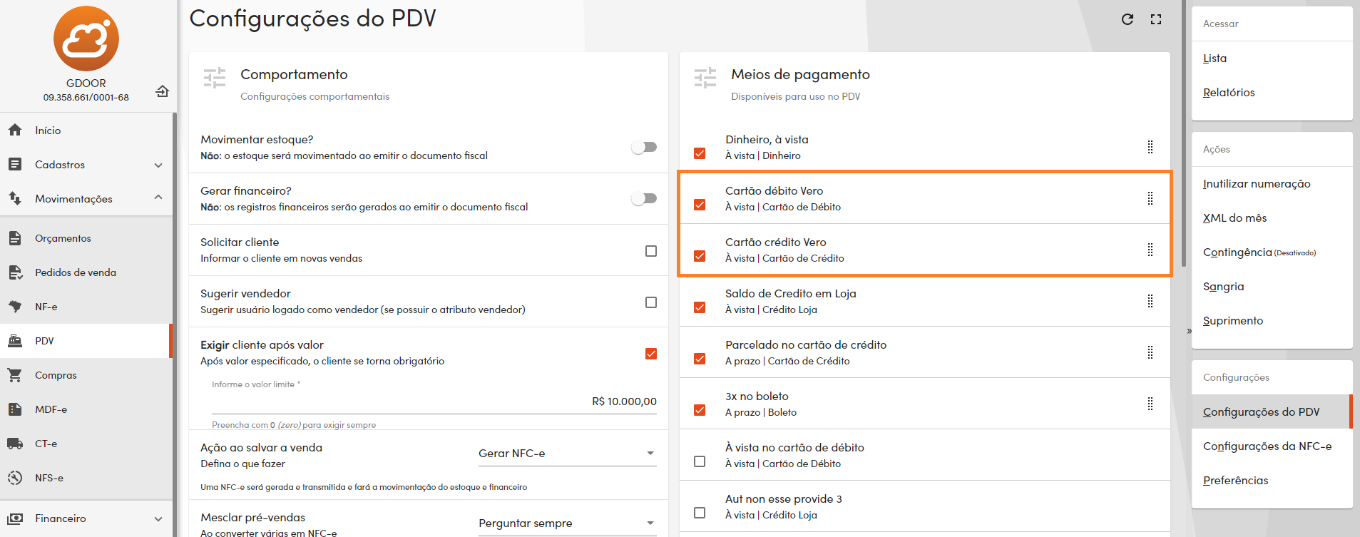Click the Financeiro money icon
Image resolution: width=1360 pixels, height=537 pixels.
pos(15,518)
